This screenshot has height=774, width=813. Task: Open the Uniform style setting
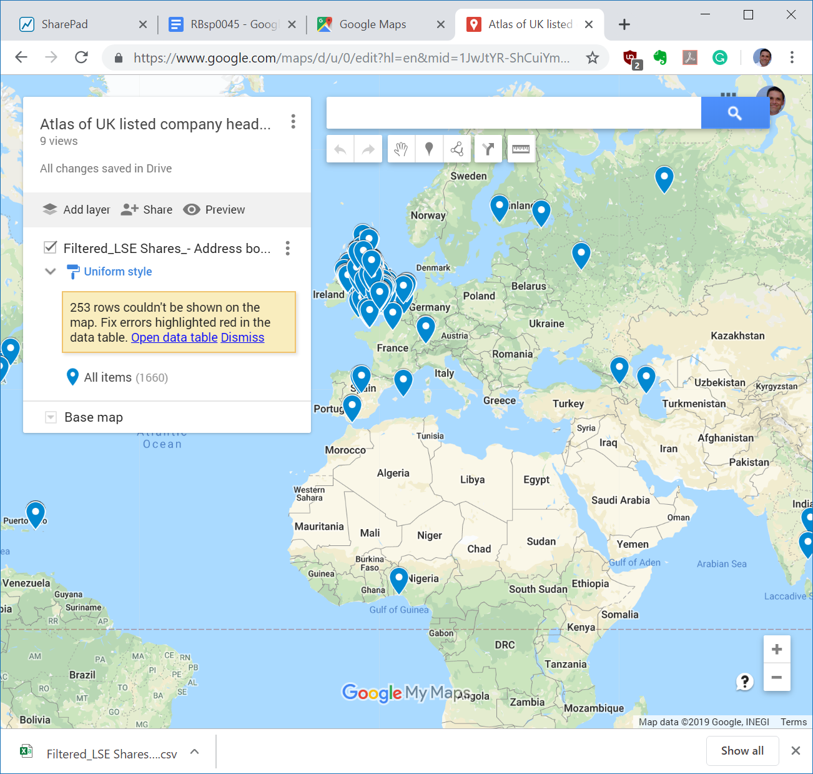point(110,272)
